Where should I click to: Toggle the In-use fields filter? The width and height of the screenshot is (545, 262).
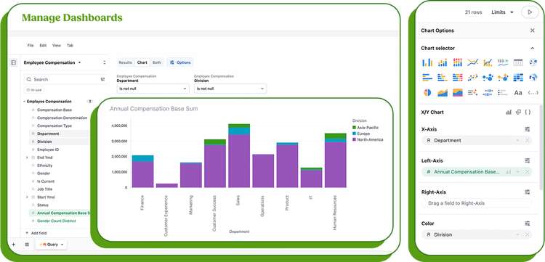tap(34, 90)
